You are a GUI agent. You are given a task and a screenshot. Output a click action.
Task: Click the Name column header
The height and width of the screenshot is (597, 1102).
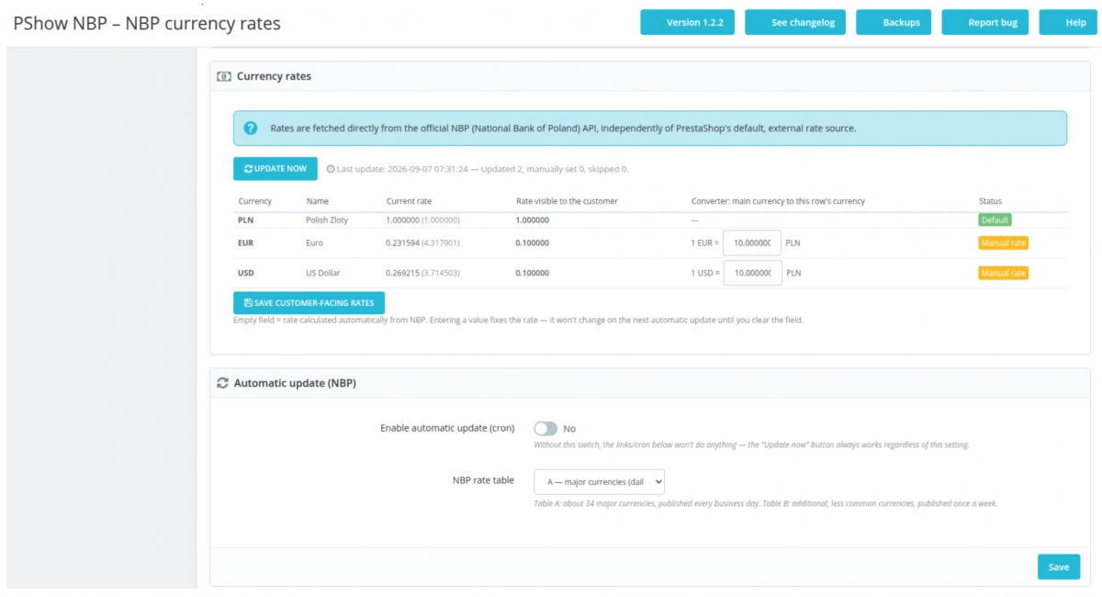point(317,201)
